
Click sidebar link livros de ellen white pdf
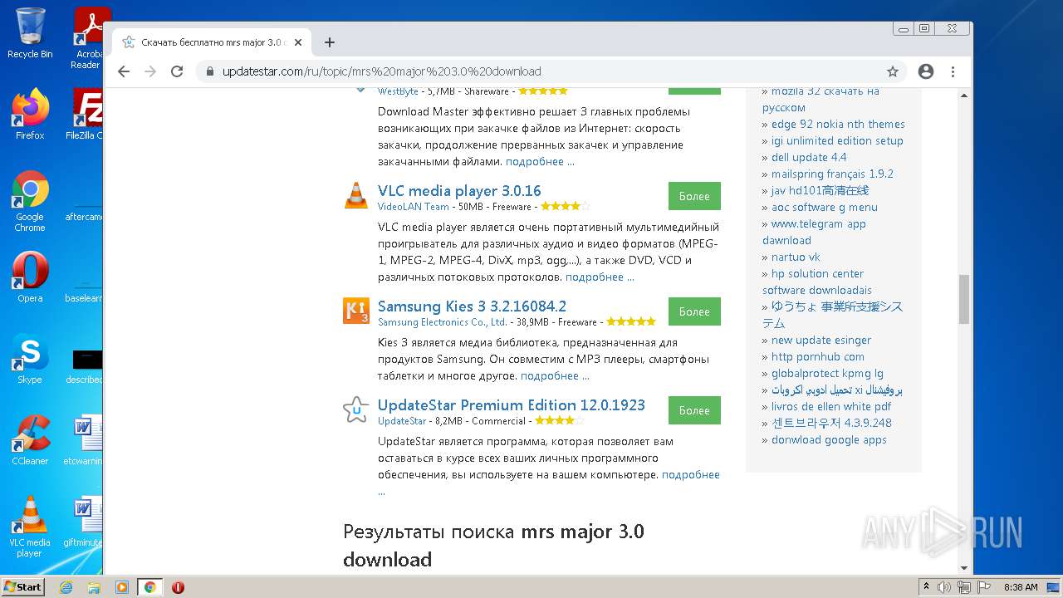pos(831,406)
